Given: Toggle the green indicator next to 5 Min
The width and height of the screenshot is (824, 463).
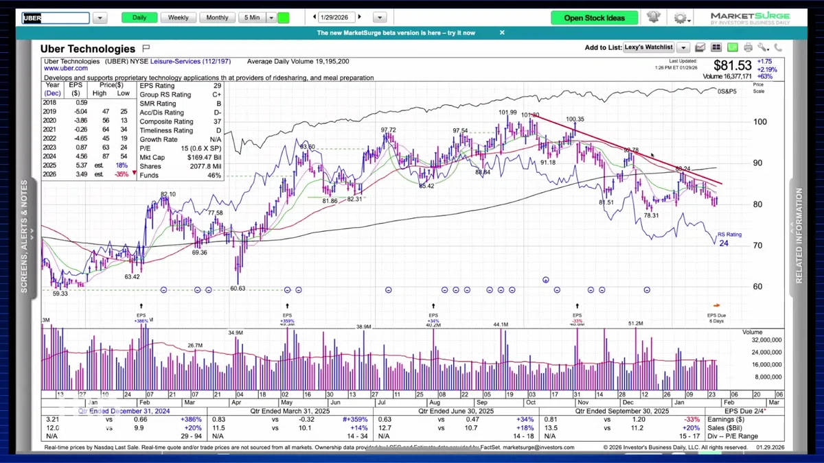Looking at the screenshot, I should pos(284,18).
